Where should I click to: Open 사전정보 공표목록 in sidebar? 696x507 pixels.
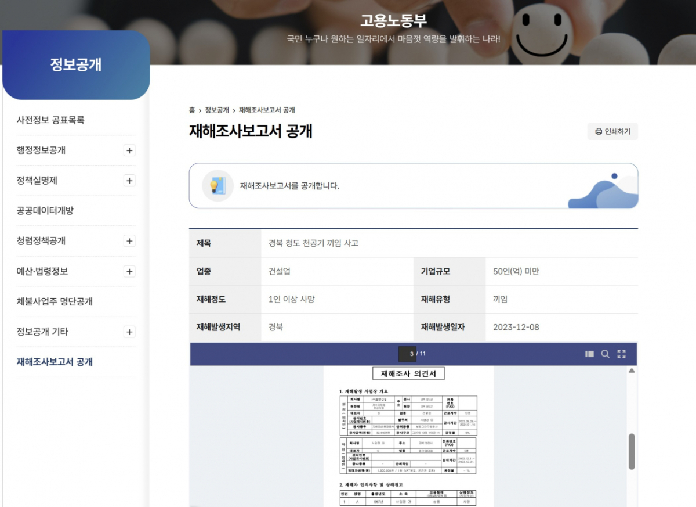coord(50,120)
